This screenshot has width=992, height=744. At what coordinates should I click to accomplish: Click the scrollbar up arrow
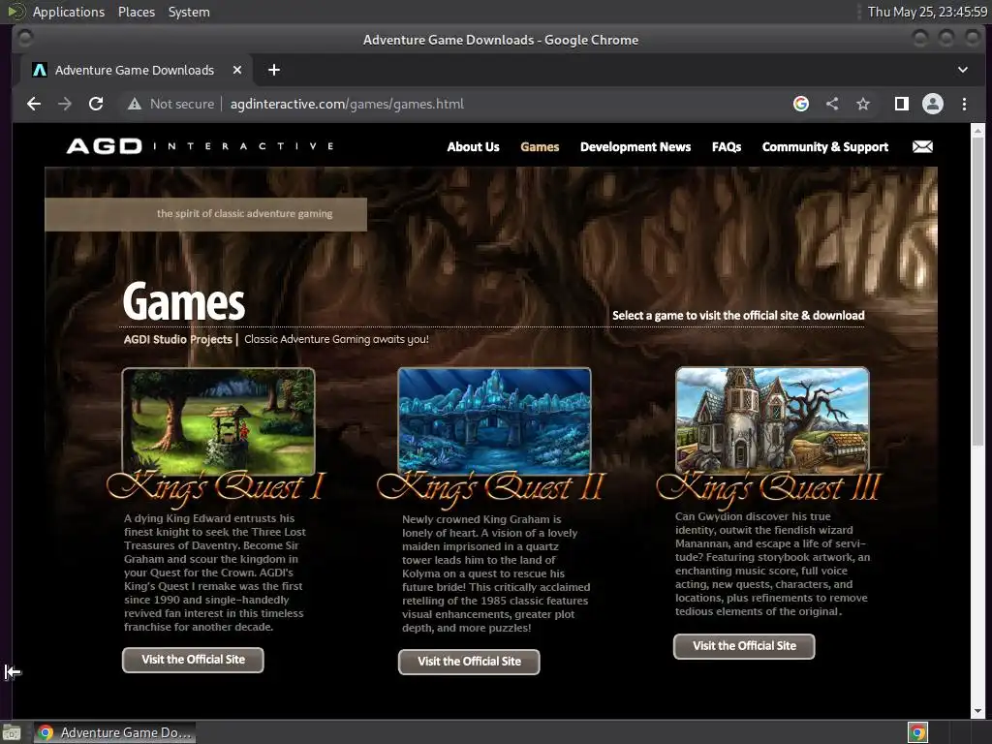click(x=977, y=131)
